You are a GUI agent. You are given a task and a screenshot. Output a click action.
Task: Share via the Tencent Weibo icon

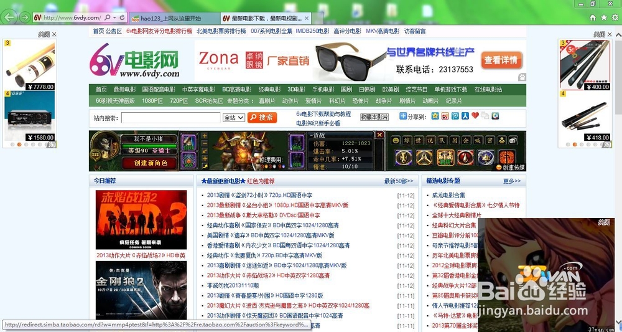click(x=455, y=116)
